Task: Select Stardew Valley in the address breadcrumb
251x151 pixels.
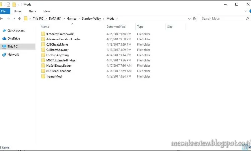Action: tap(91, 18)
